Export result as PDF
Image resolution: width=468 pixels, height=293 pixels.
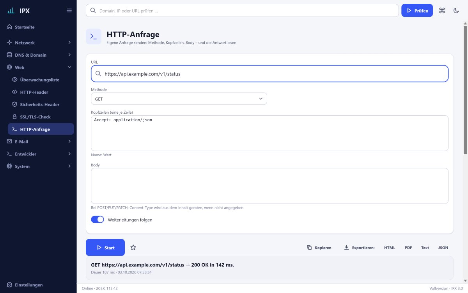(408, 248)
